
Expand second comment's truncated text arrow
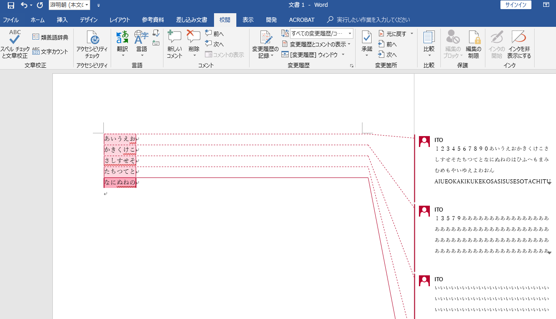pyautogui.click(x=549, y=253)
